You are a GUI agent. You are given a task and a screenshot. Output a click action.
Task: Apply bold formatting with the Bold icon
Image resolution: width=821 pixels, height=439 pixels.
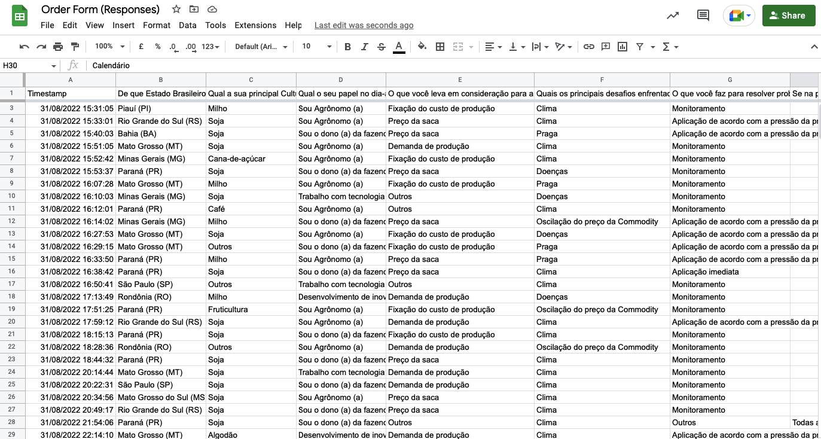[347, 46]
